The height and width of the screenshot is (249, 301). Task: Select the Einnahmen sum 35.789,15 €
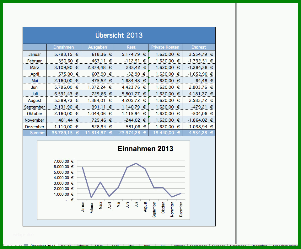point(64,133)
